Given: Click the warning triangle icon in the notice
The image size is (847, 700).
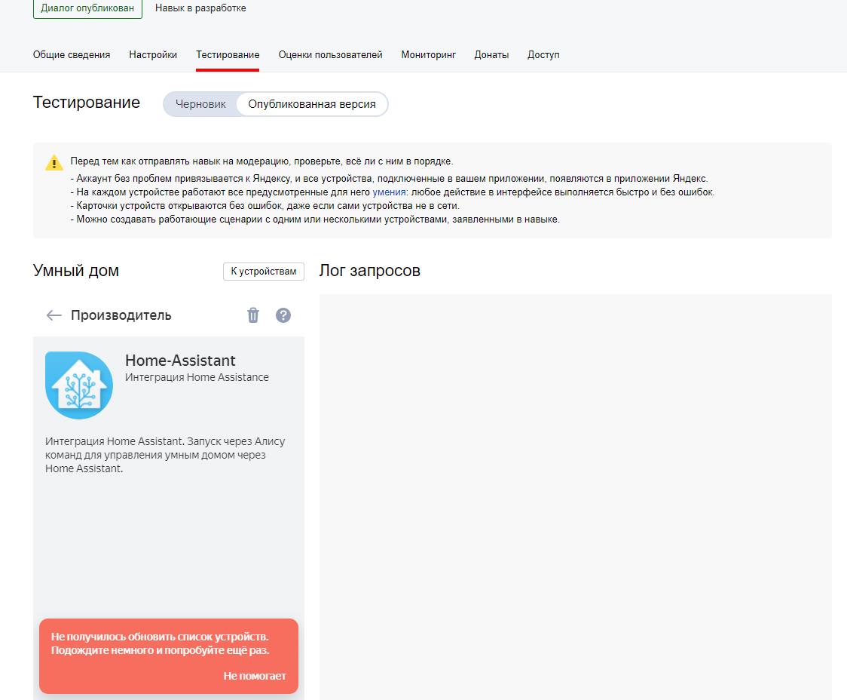Looking at the screenshot, I should coord(53,161).
